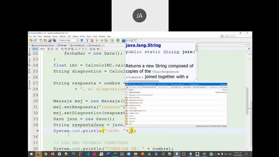Switch to the CalculoIMC.java tab
The height and width of the screenshot is (157, 279).
(79, 45)
